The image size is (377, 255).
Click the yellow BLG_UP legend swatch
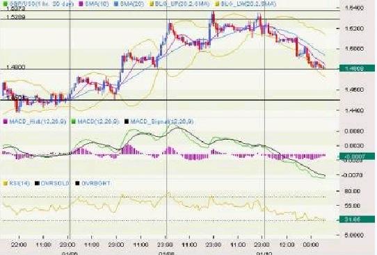click(x=152, y=4)
